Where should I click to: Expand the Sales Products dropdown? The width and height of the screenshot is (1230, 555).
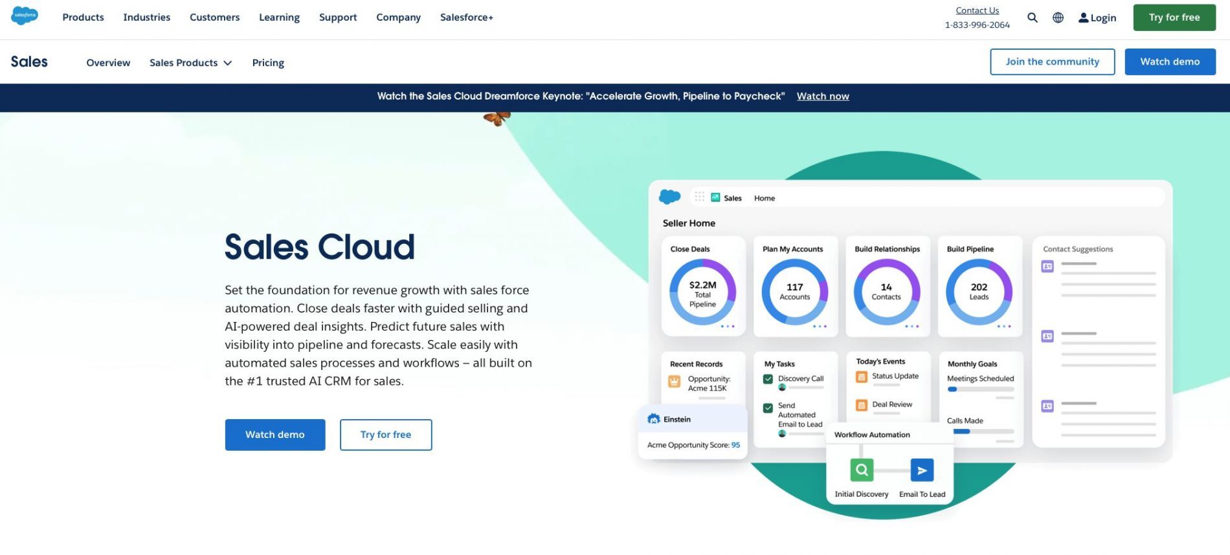190,63
